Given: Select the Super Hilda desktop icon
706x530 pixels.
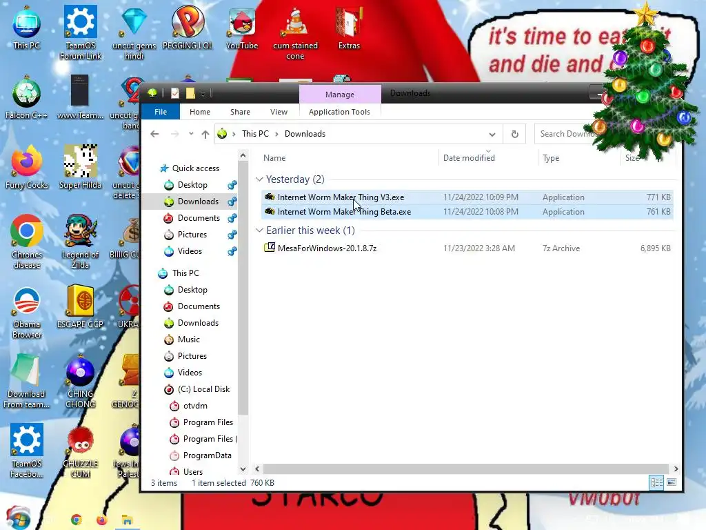Looking at the screenshot, I should [x=80, y=167].
